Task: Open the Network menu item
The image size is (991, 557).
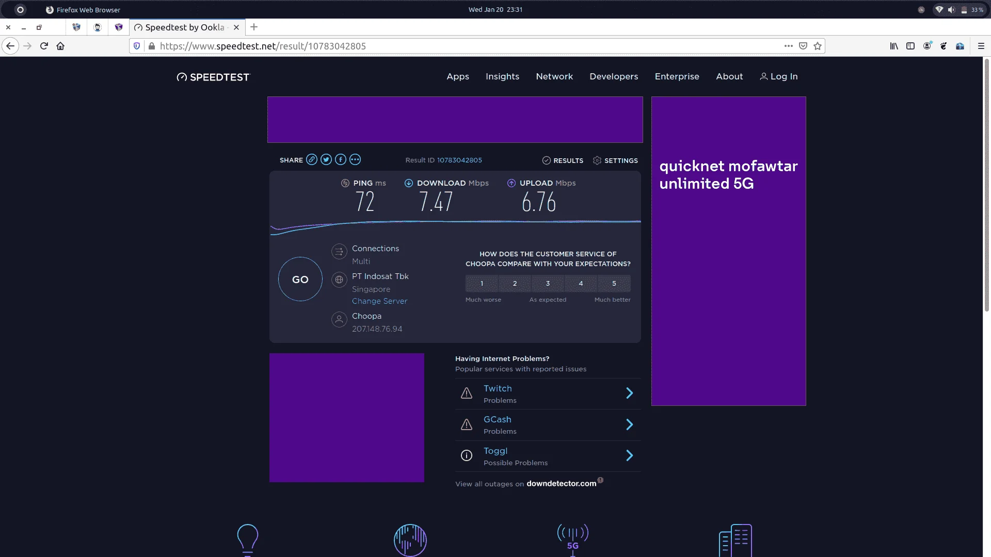Action: tap(554, 76)
